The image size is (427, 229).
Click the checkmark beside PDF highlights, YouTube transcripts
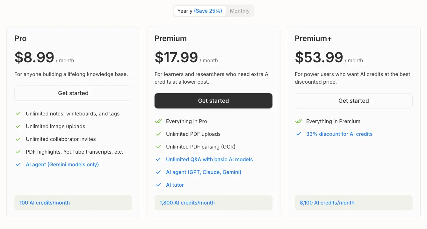[x=18, y=152]
